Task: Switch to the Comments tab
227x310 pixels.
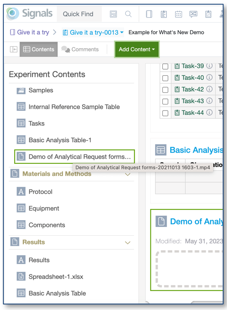Action: pos(80,49)
